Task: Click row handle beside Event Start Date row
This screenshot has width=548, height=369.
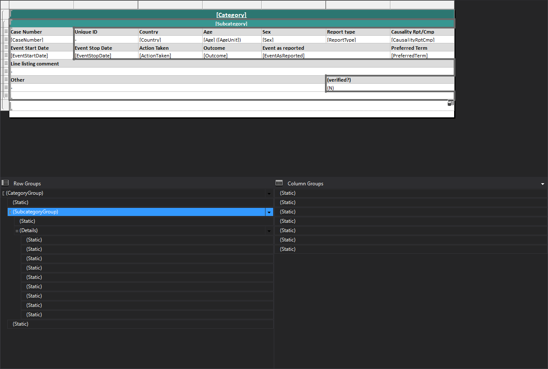Action: coord(6,48)
